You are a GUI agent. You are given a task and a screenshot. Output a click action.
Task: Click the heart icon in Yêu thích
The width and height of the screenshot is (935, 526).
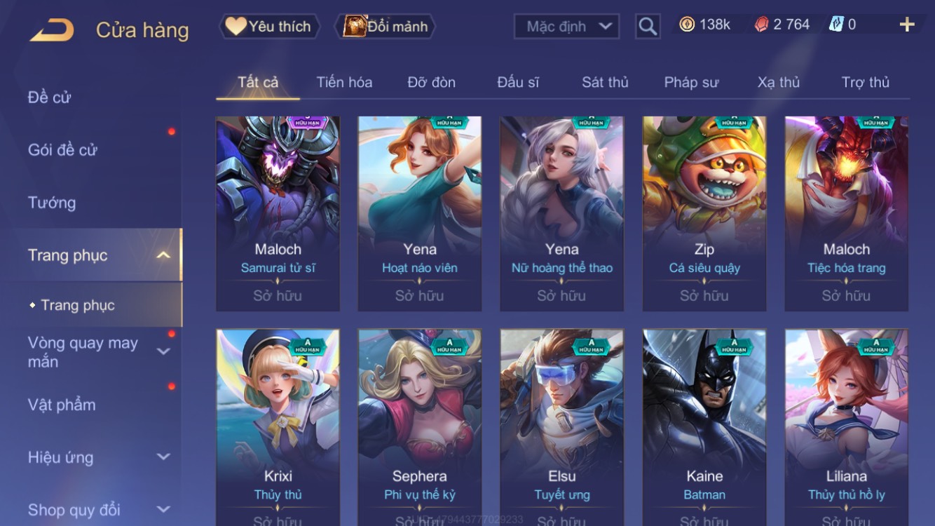(236, 27)
